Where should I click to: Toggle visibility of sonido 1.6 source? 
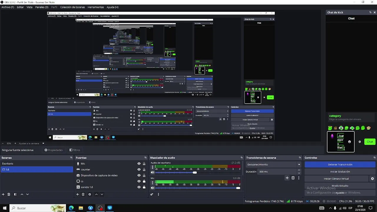(x=139, y=187)
